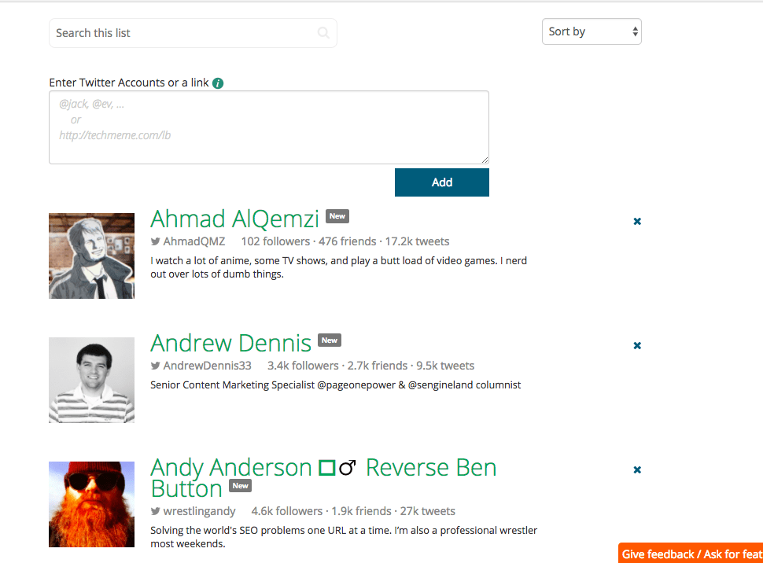The height and width of the screenshot is (563, 763).
Task: Click Twitter bird icon next to AndrewDennis33
Action: (156, 366)
